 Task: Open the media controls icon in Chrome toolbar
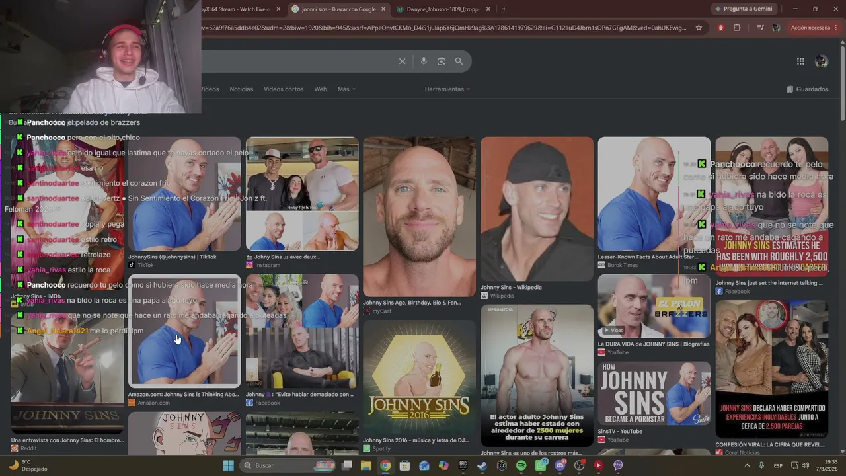(x=760, y=28)
